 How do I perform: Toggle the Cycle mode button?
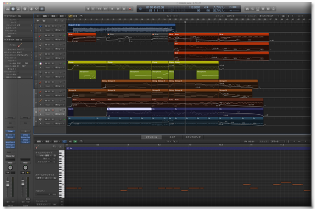click(252, 9)
